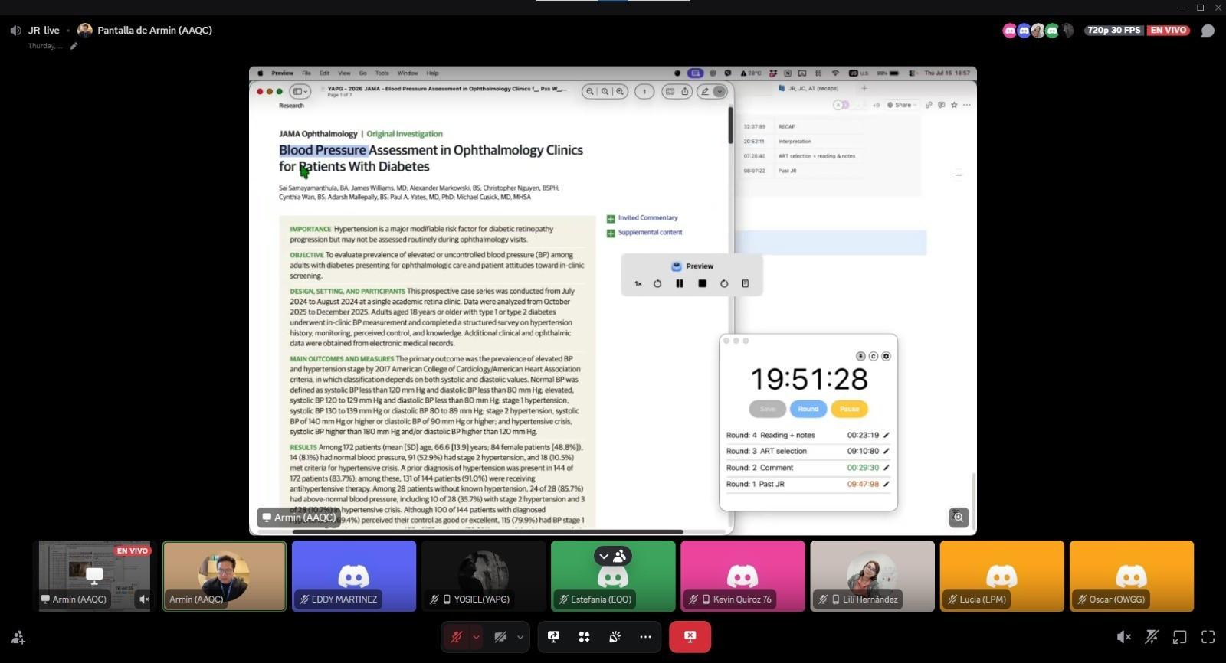
Task: Select Lucia (LPM) participant tile
Action: point(1001,576)
